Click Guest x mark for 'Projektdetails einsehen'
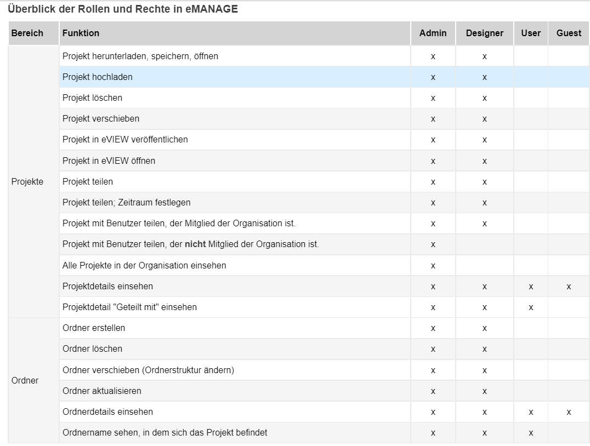590x446 pixels. coord(569,287)
